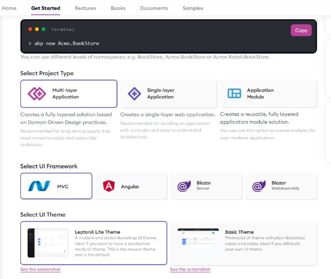Click the MVC .NET logo icon
The width and height of the screenshot is (331, 279).
pyautogui.click(x=40, y=186)
